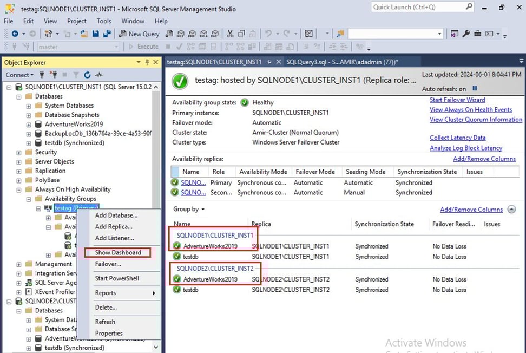
Task: Open the Tools menu
Action: [104, 21]
